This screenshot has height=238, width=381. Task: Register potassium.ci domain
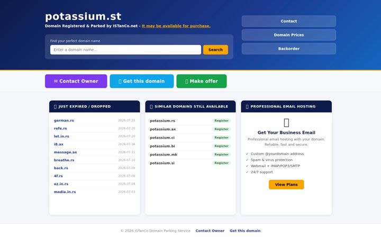coord(221,138)
